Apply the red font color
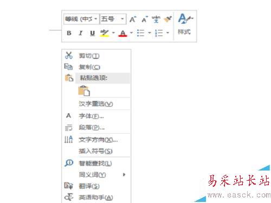 pyautogui.click(x=123, y=33)
